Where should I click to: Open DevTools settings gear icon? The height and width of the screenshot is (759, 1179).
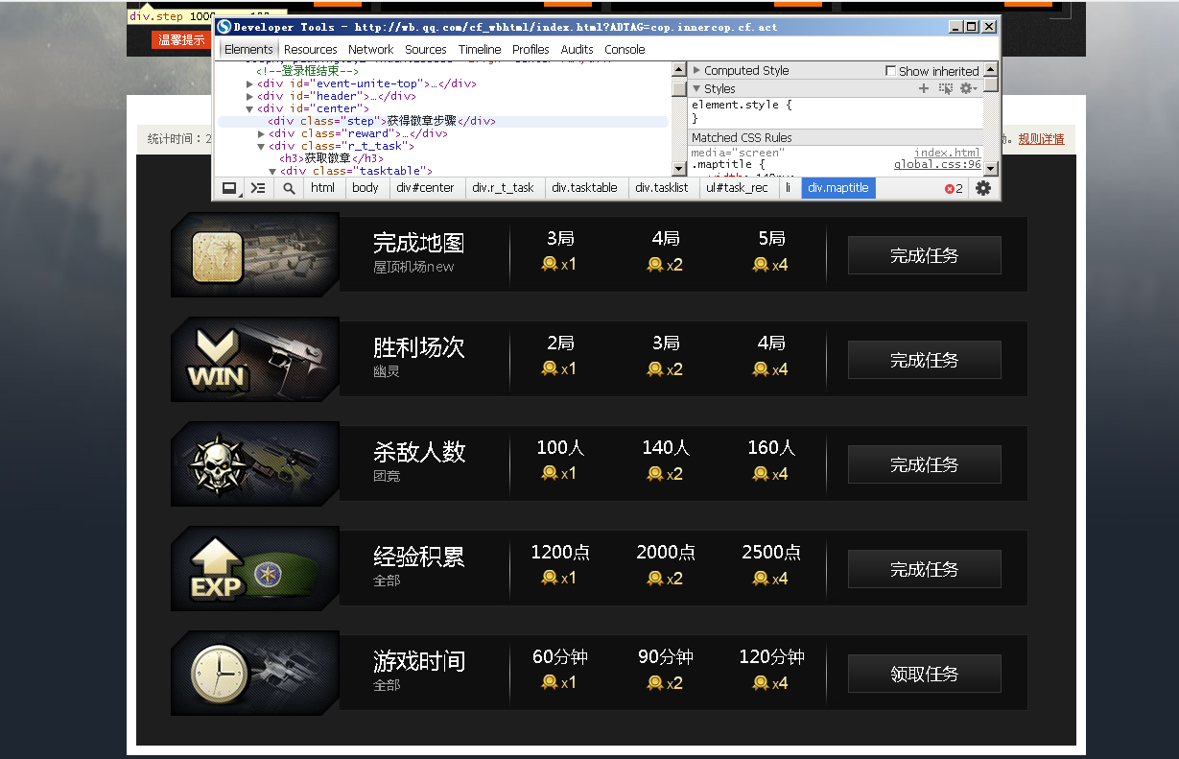(983, 188)
